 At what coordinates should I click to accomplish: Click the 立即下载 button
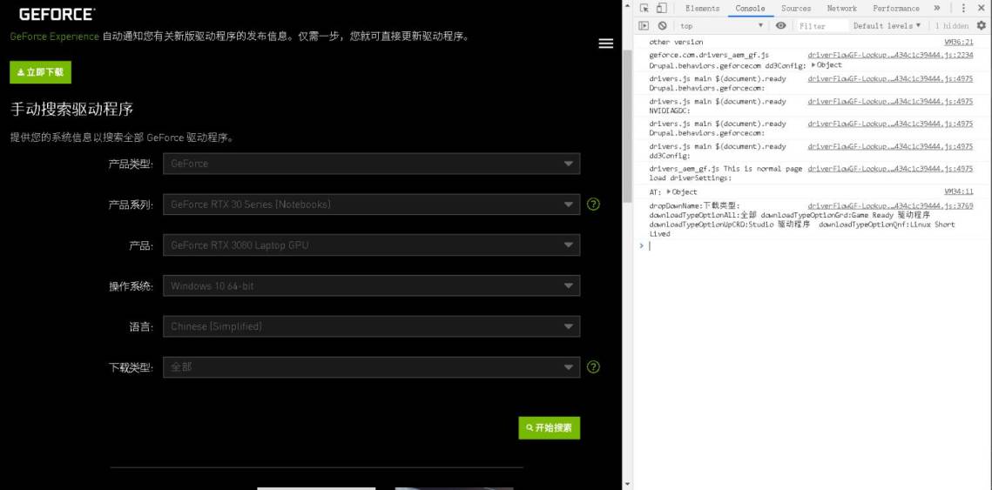(40, 72)
